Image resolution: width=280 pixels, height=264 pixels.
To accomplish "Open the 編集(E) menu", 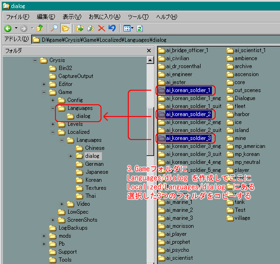I will click(46, 17).
